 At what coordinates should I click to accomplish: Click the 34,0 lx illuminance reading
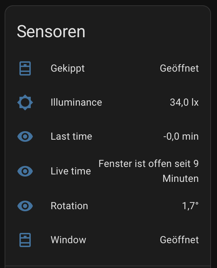tap(184, 103)
